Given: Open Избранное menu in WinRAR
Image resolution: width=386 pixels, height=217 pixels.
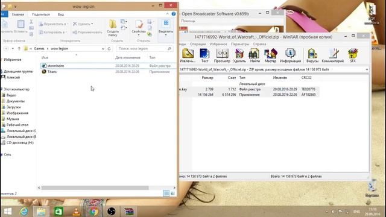Looking at the screenshot, I should [x=218, y=44].
